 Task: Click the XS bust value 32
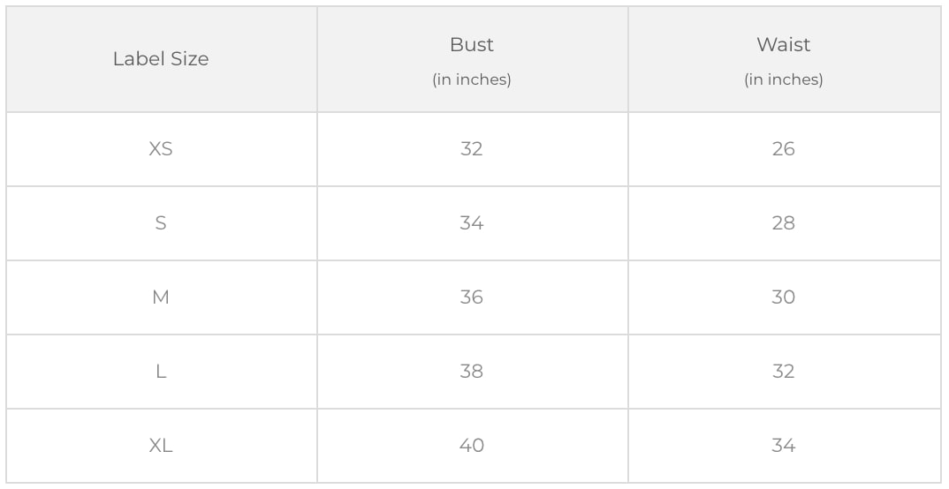point(472,149)
